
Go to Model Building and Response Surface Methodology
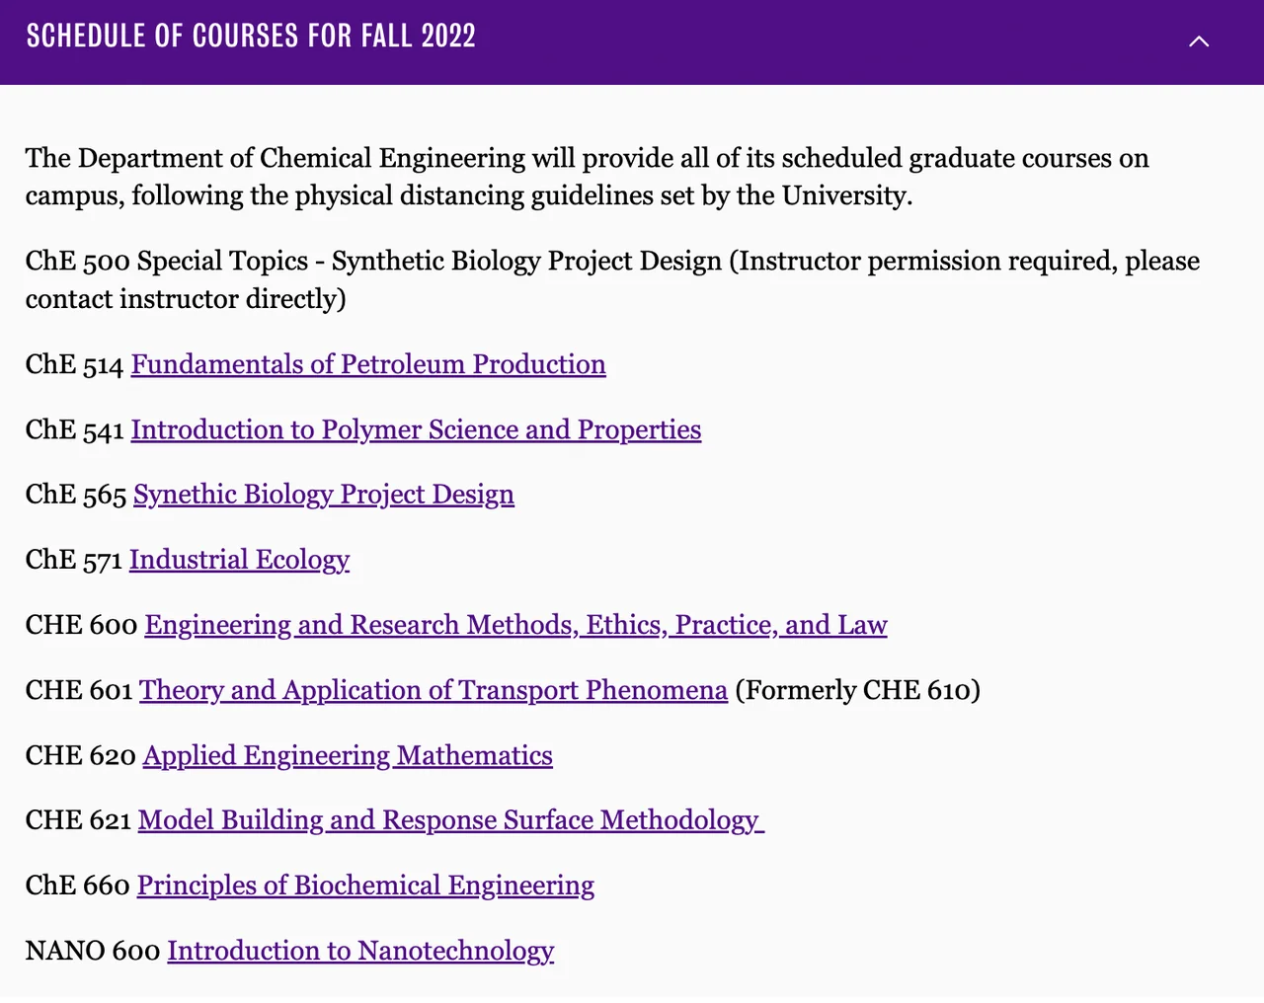click(449, 820)
